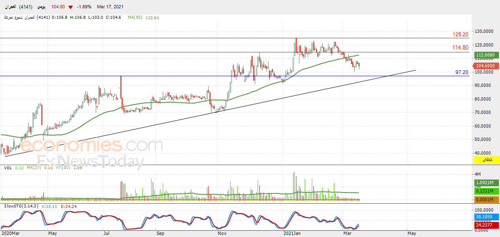
Task: Click the volume value 0.13
Action: pyautogui.click(x=19, y=168)
